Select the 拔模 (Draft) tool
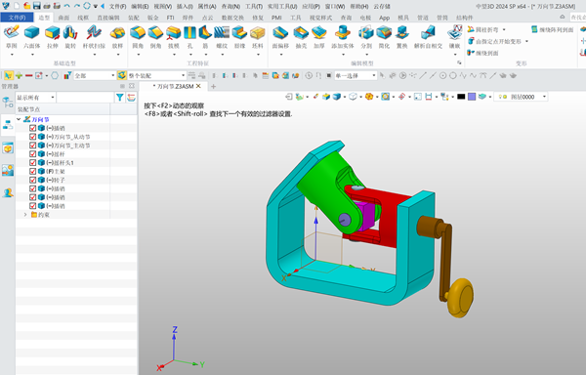586x375 pixels. [174, 37]
